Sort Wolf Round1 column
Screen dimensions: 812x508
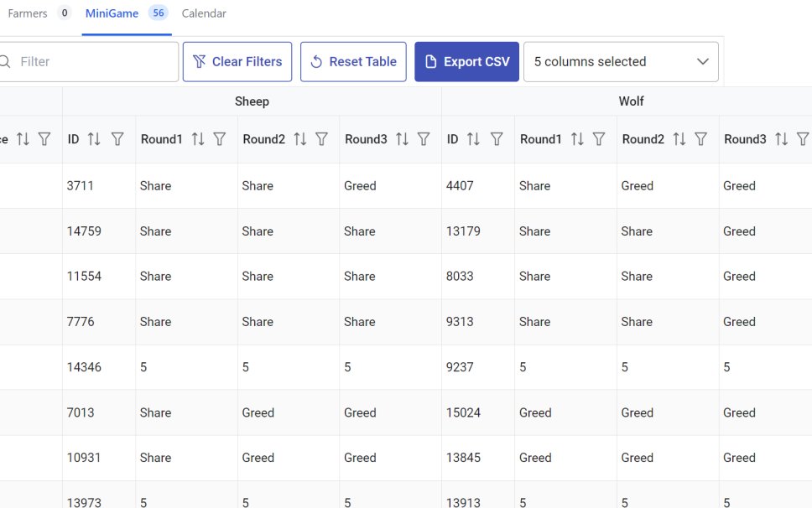click(577, 139)
